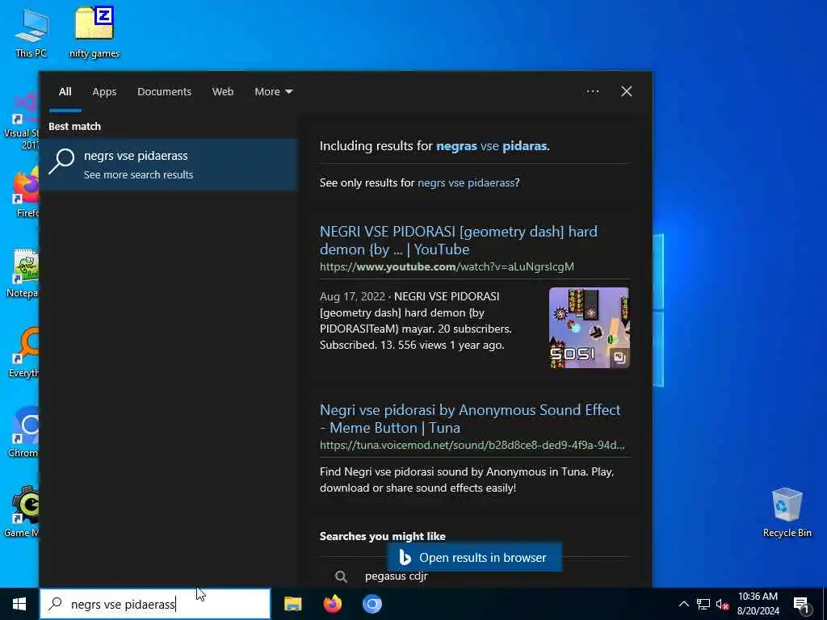Click the 'Best match' heading
Screen dimensions: 827x620
click(x=74, y=127)
